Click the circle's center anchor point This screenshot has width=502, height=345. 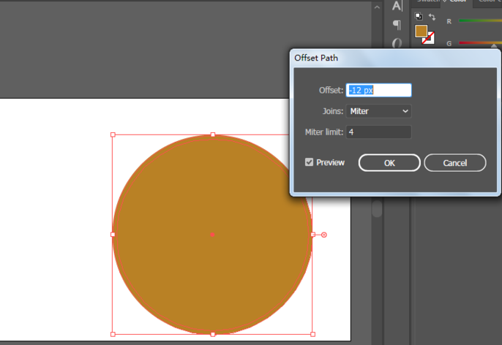pos(212,234)
